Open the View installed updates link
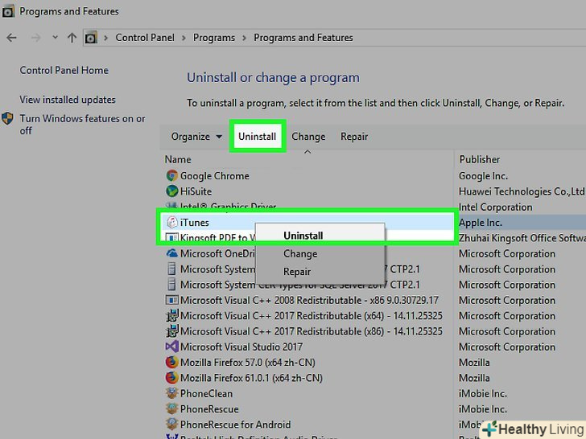Viewport: 586px width, 439px height. coord(68,100)
